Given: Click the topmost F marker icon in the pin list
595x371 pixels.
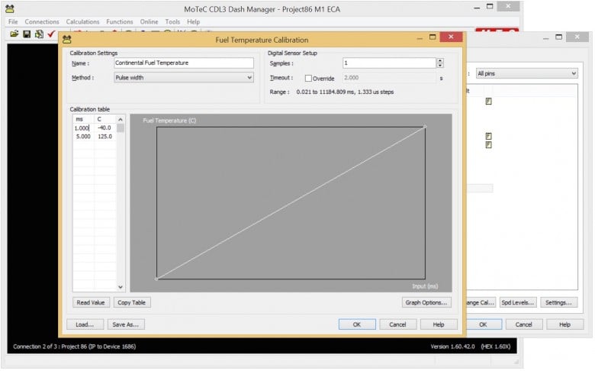Looking at the screenshot, I should point(488,101).
